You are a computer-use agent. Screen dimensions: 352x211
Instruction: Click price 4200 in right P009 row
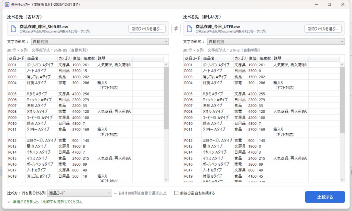pos(252,118)
